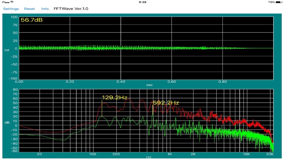This screenshot has height=160, width=284.
Task: Click the 20 Hz frequency axis label
Action: point(39,154)
